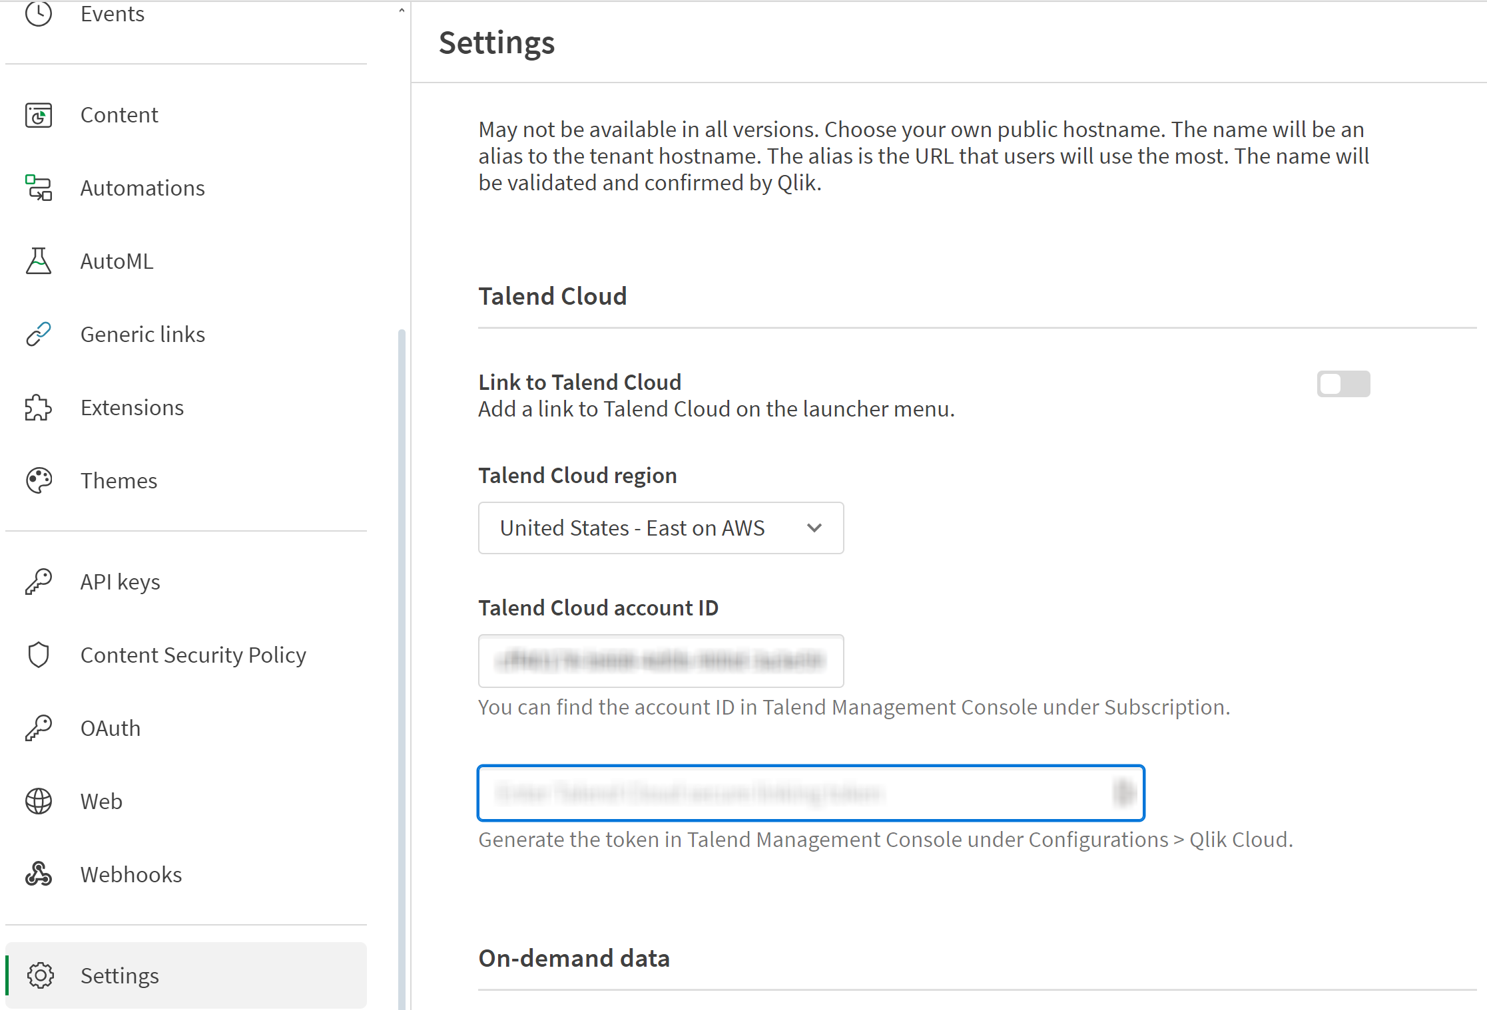This screenshot has height=1010, width=1487.
Task: Click the Webhooks icon in sidebar
Action: point(37,875)
